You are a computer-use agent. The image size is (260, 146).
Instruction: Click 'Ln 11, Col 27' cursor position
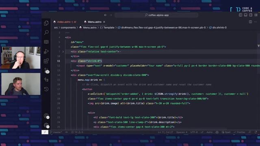click(x=165, y=132)
